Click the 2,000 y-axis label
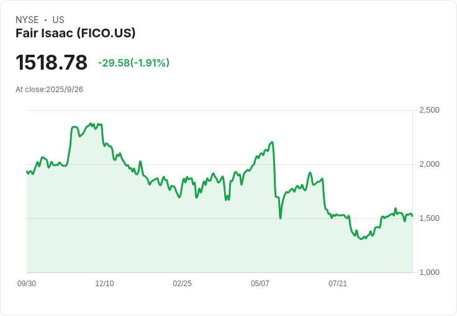 429,164
